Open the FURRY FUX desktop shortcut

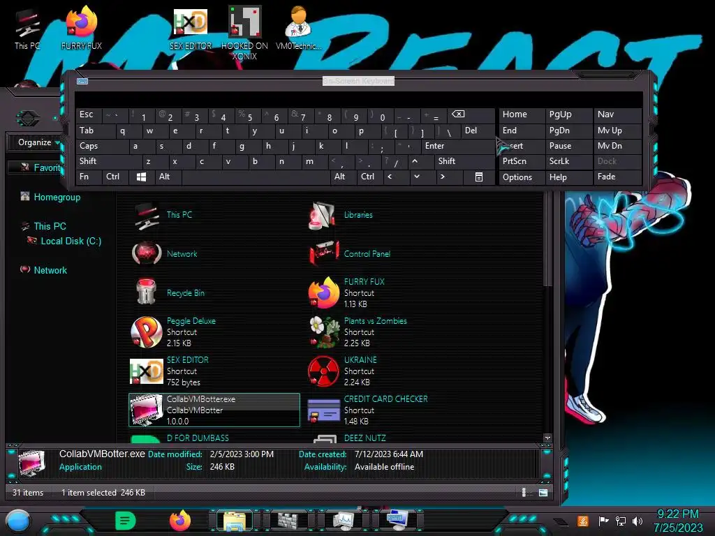[81, 28]
